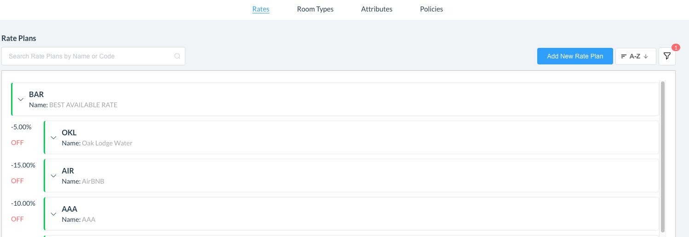Open the A-Z sort order dropdown
689x237 pixels.
click(x=635, y=56)
